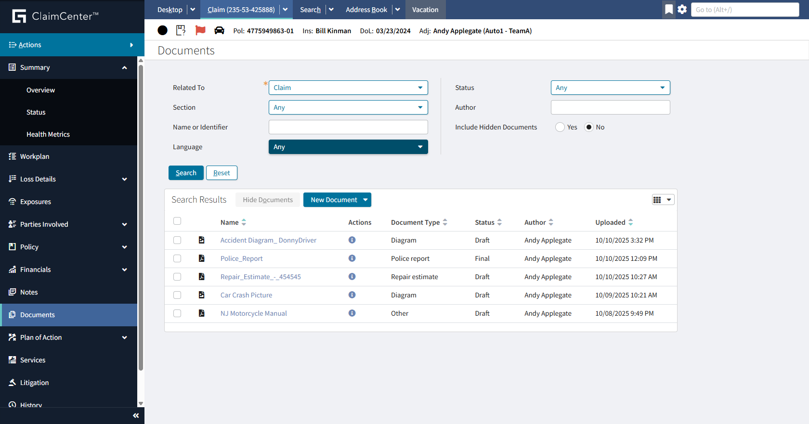Open info action for Police_Report
The width and height of the screenshot is (809, 424).
[352, 258]
